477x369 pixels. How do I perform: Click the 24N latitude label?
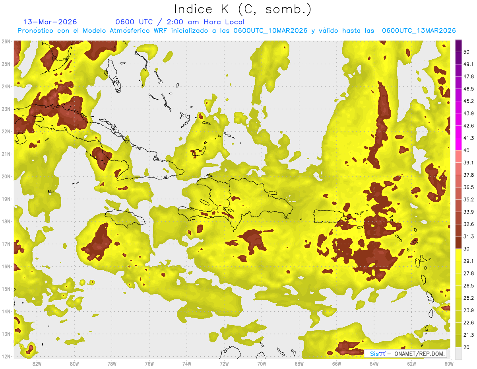click(x=6, y=86)
